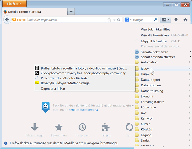Open the iStockphoto.com bookmark
The width and height of the screenshot is (192, 149).
coord(84,73)
